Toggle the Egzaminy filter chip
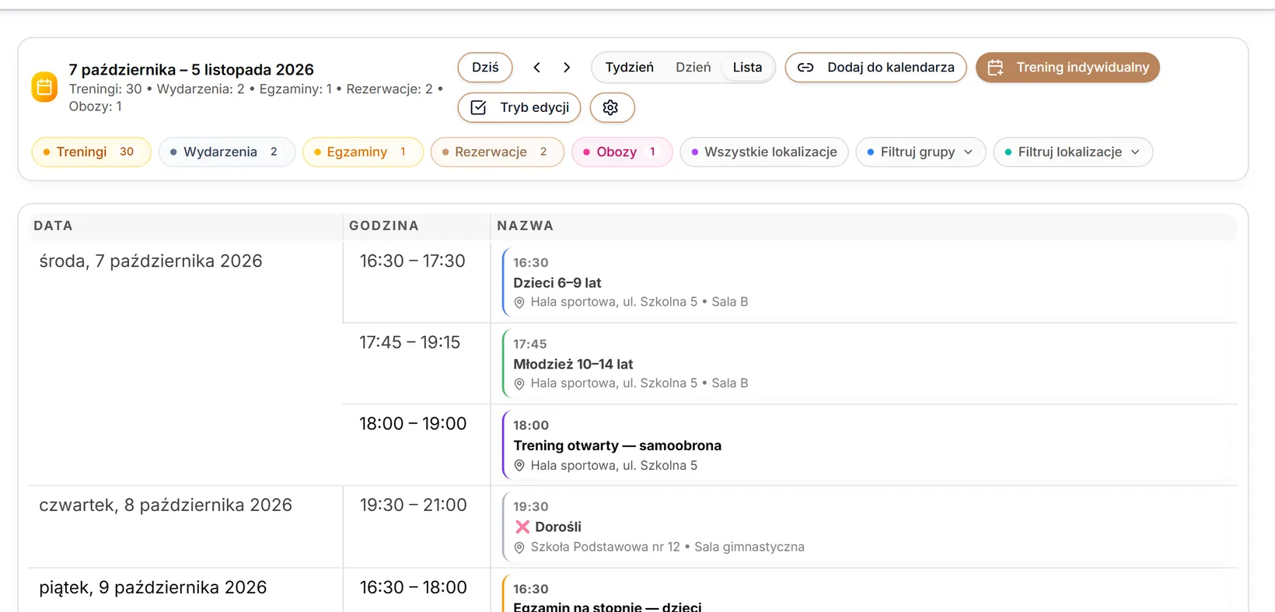 coord(362,152)
